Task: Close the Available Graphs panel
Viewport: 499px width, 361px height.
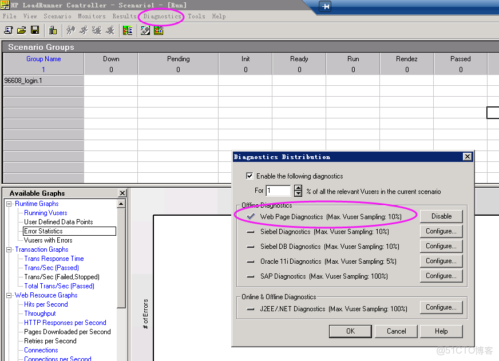Action: [122, 193]
